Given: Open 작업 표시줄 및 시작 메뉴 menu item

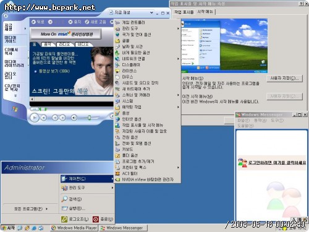Looking at the screenshot, I should 148,125.
